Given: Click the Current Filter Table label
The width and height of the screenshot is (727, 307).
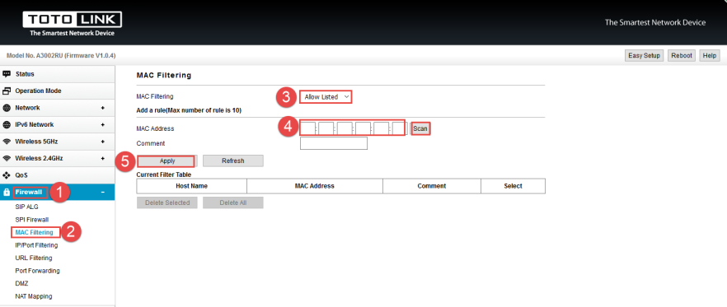Looking at the screenshot, I should point(164,174).
